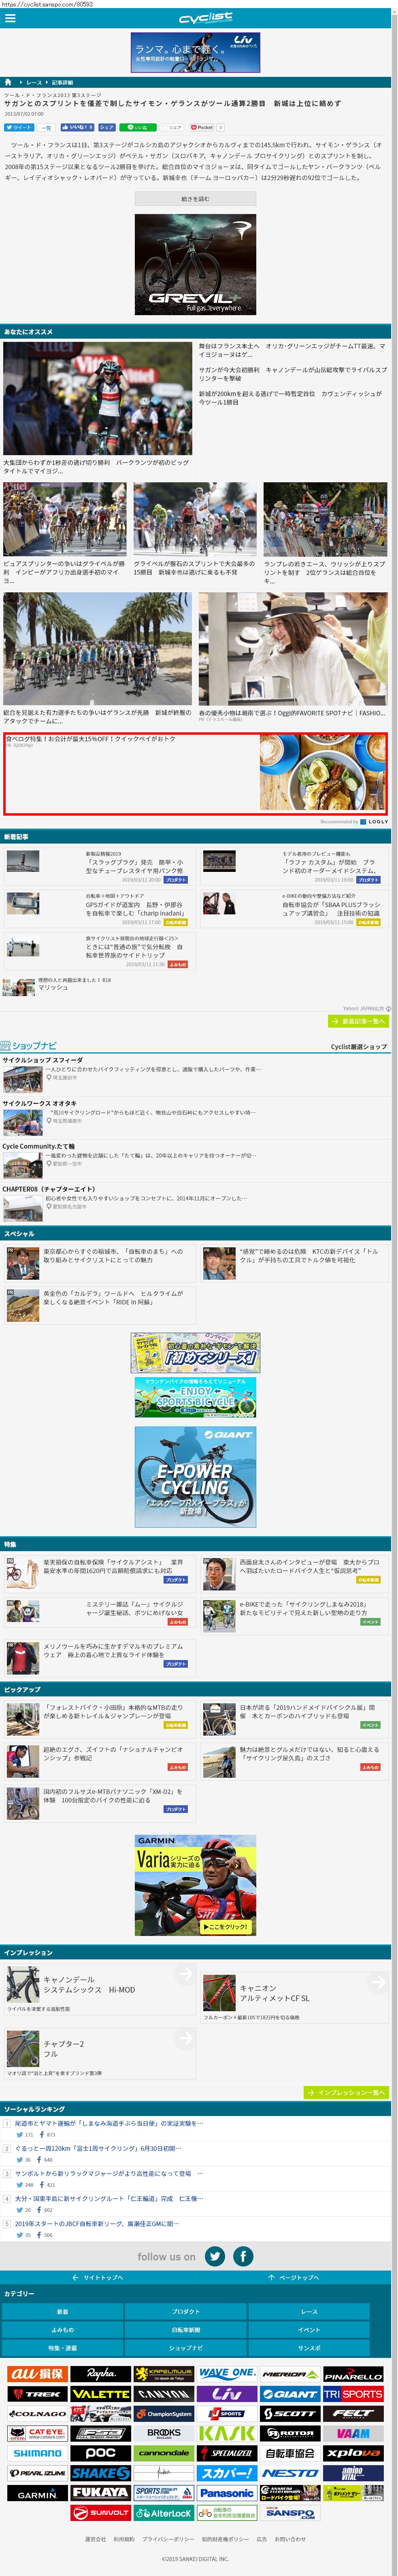Click the ENJOY SPORTS BICYCLE banner
The image size is (398, 2576).
tap(195, 1397)
